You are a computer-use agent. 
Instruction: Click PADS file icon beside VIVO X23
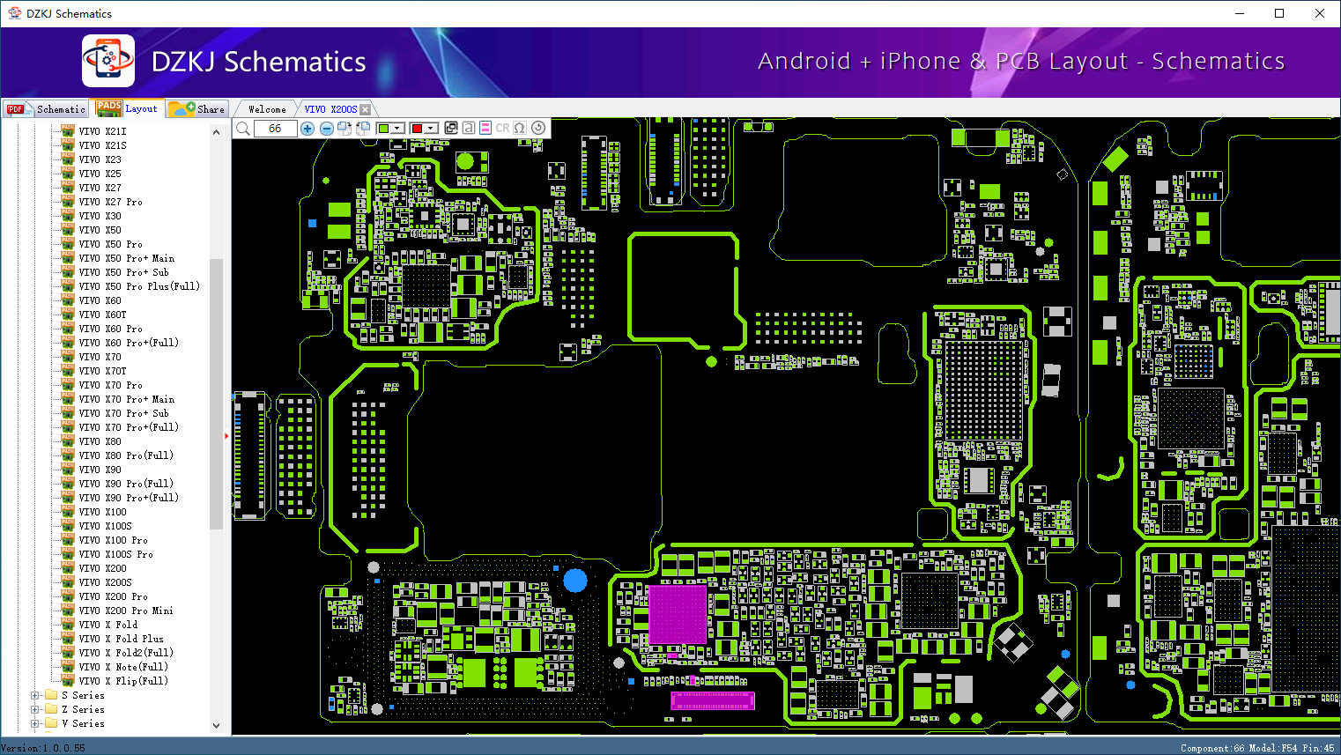(68, 159)
